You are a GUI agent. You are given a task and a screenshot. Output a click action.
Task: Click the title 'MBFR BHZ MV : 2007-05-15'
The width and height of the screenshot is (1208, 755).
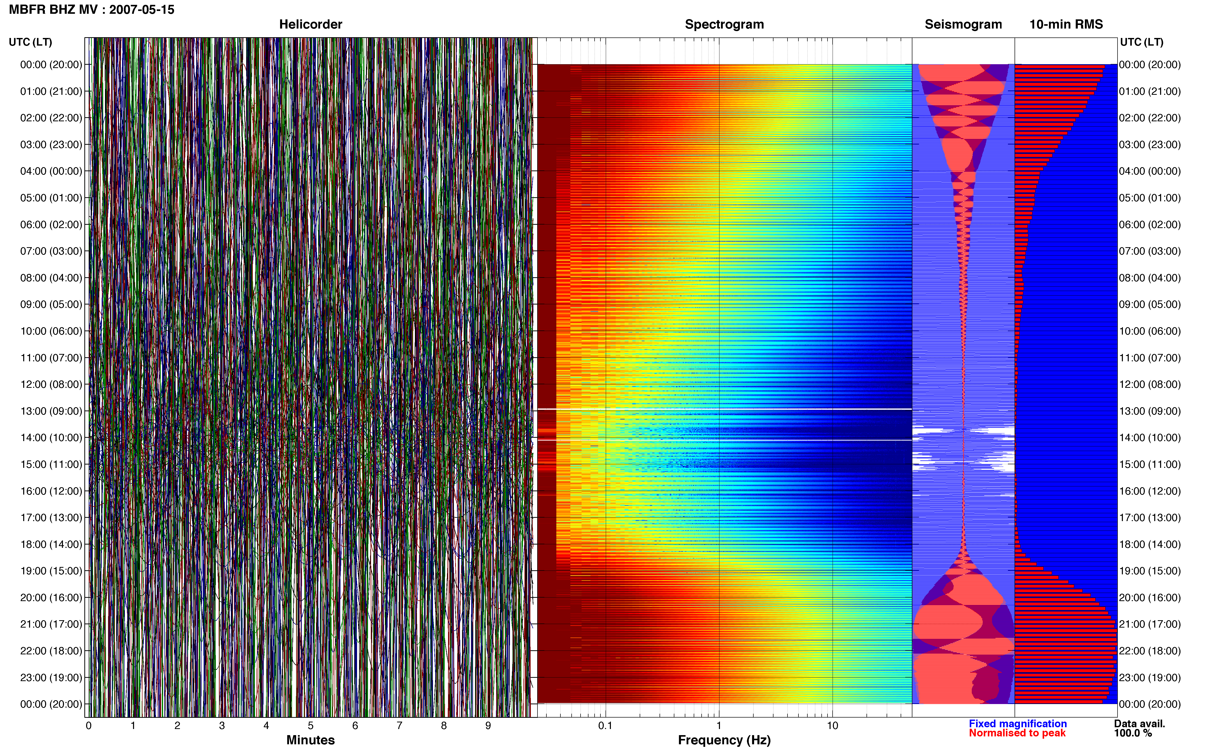pyautogui.click(x=92, y=9)
